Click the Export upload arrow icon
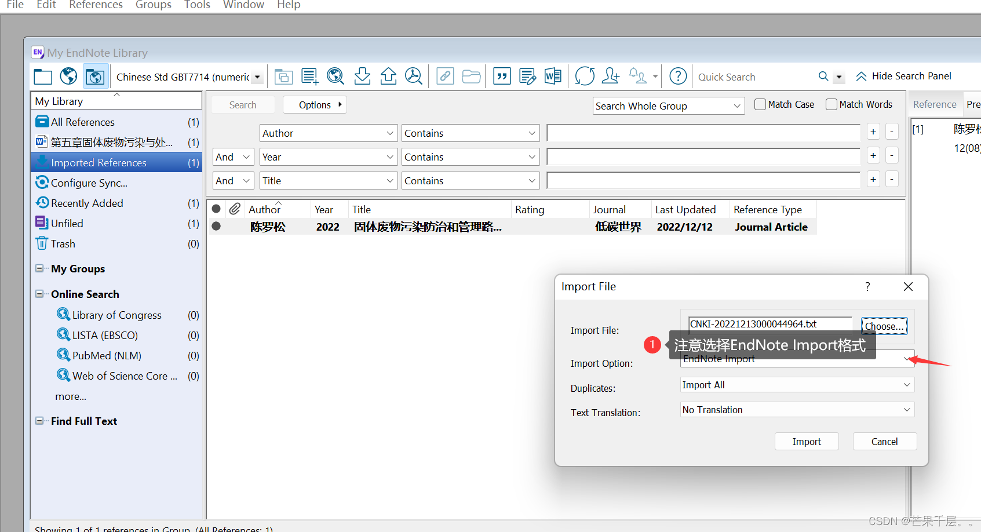The height and width of the screenshot is (532, 981). pyautogui.click(x=388, y=76)
